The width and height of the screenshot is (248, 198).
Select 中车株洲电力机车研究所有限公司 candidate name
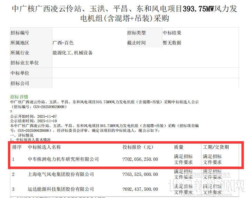coord(63,159)
